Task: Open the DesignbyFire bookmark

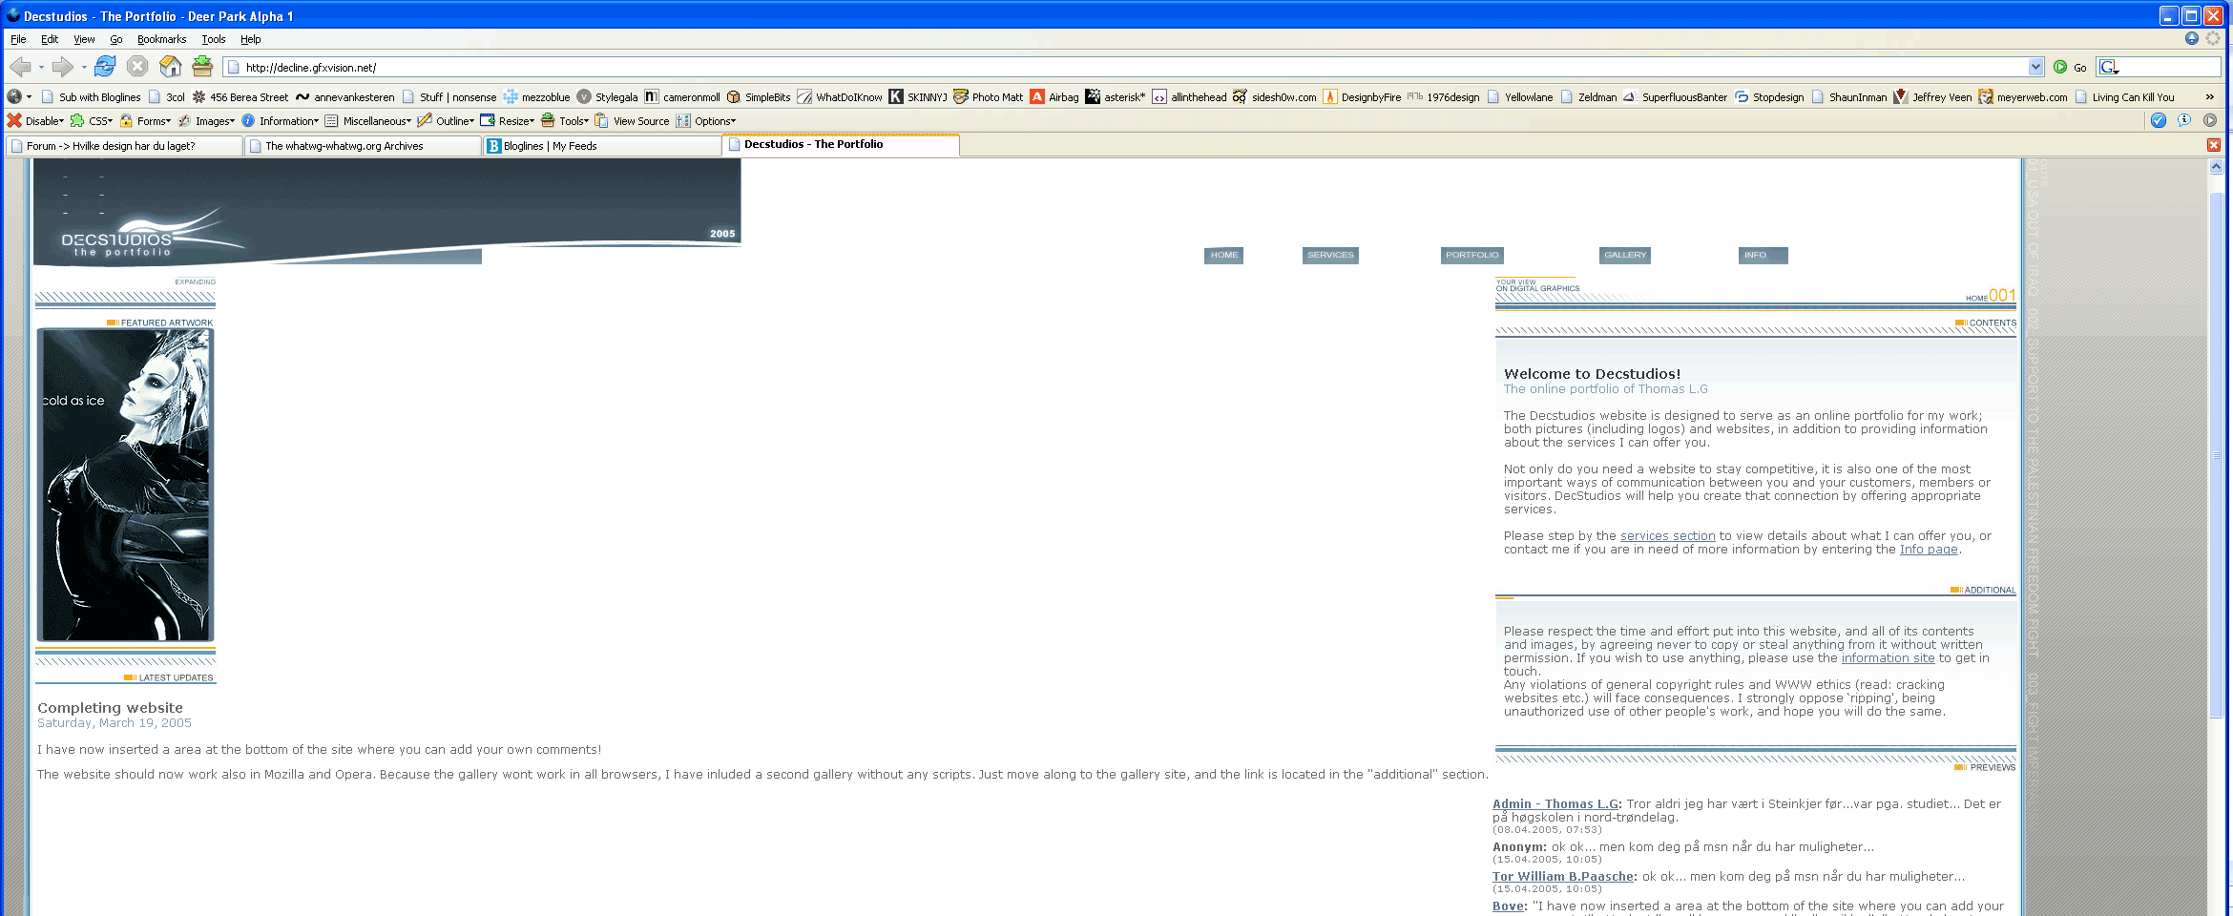Action: (x=1362, y=97)
